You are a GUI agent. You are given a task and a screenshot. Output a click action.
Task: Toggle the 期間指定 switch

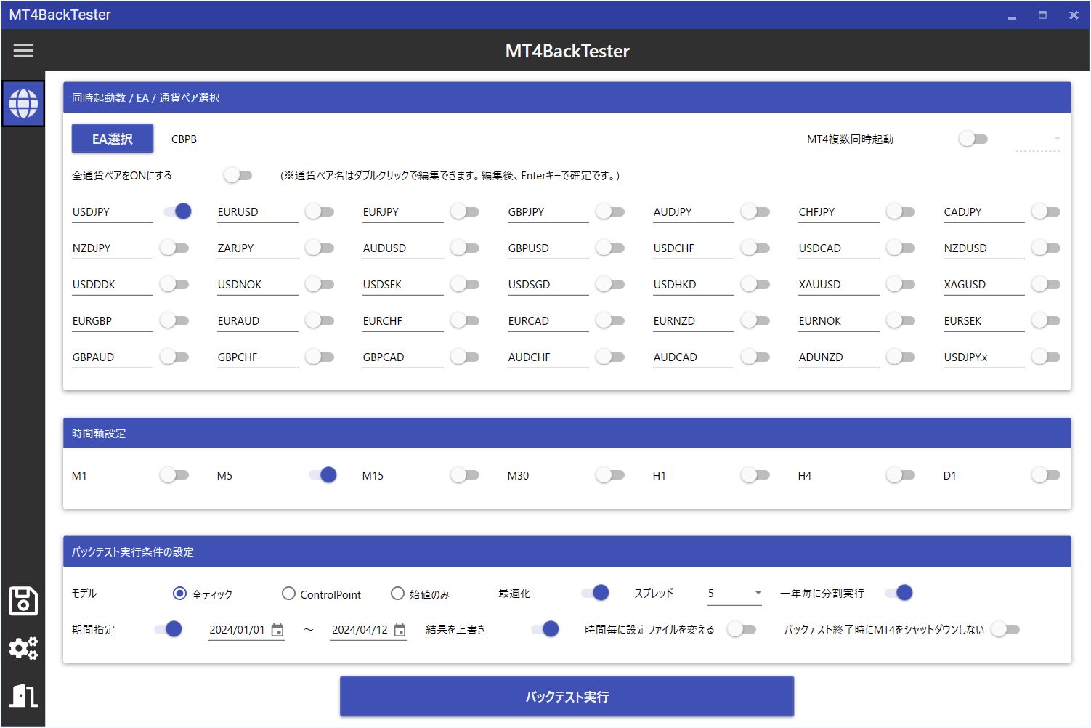click(x=168, y=629)
